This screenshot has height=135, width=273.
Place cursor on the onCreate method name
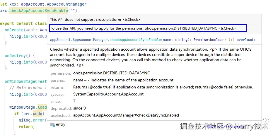tap(13, 30)
